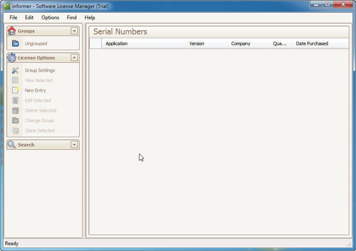
Task: Click the Group Settings tools icon
Action: pos(15,70)
